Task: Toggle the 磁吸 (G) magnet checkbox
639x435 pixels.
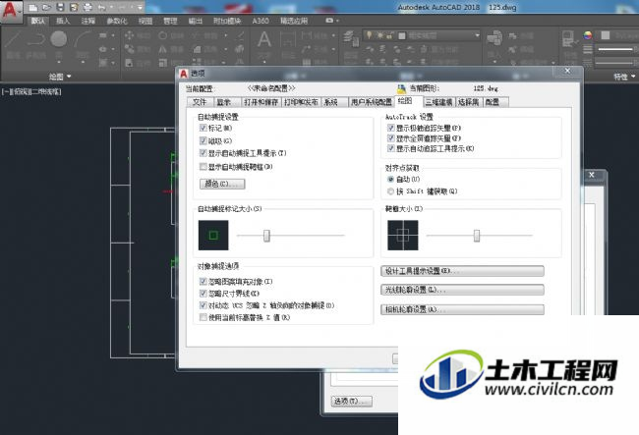Action: pyautogui.click(x=203, y=140)
